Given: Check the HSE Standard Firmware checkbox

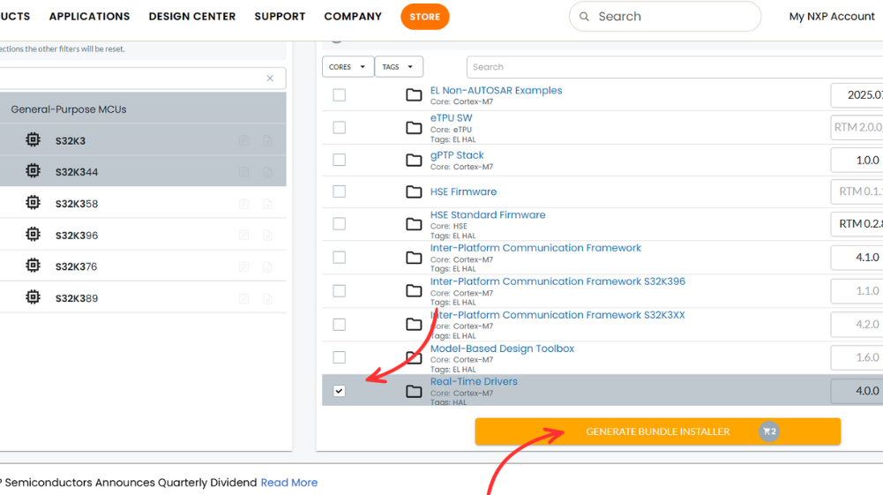Looking at the screenshot, I should [x=339, y=224].
